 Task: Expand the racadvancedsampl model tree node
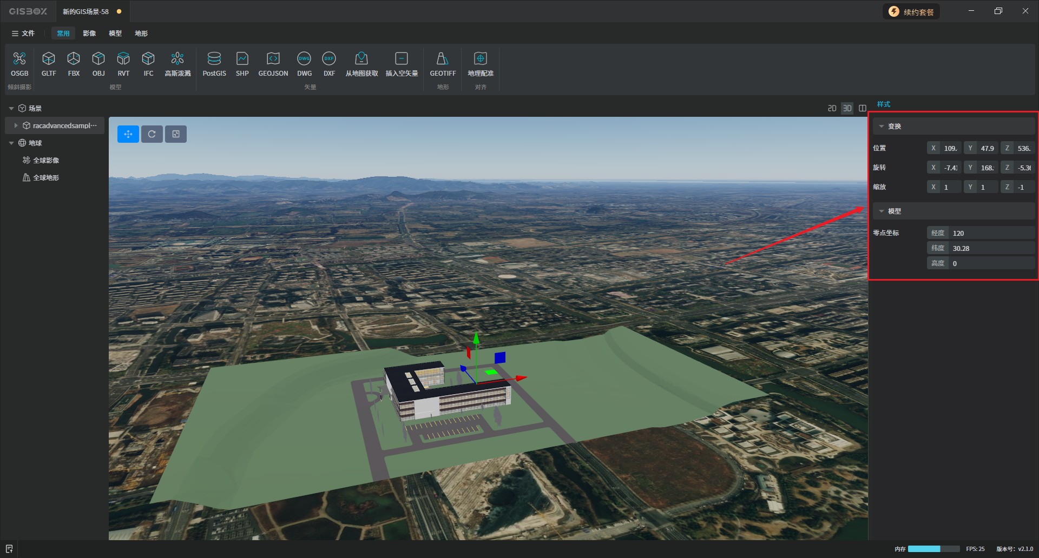pyautogui.click(x=16, y=125)
